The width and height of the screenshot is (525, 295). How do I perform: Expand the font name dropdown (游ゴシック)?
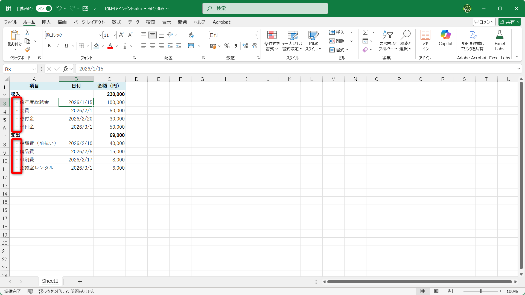(100, 35)
